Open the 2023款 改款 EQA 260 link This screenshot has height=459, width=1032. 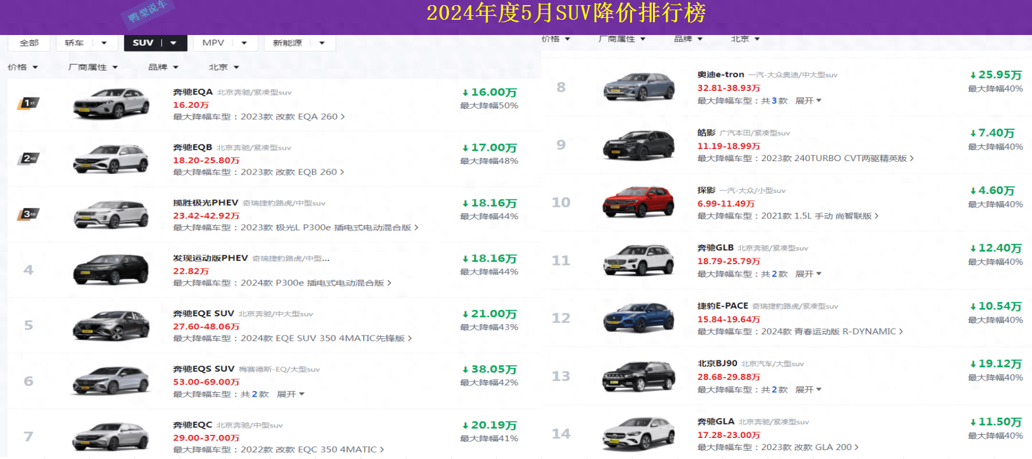[292, 117]
